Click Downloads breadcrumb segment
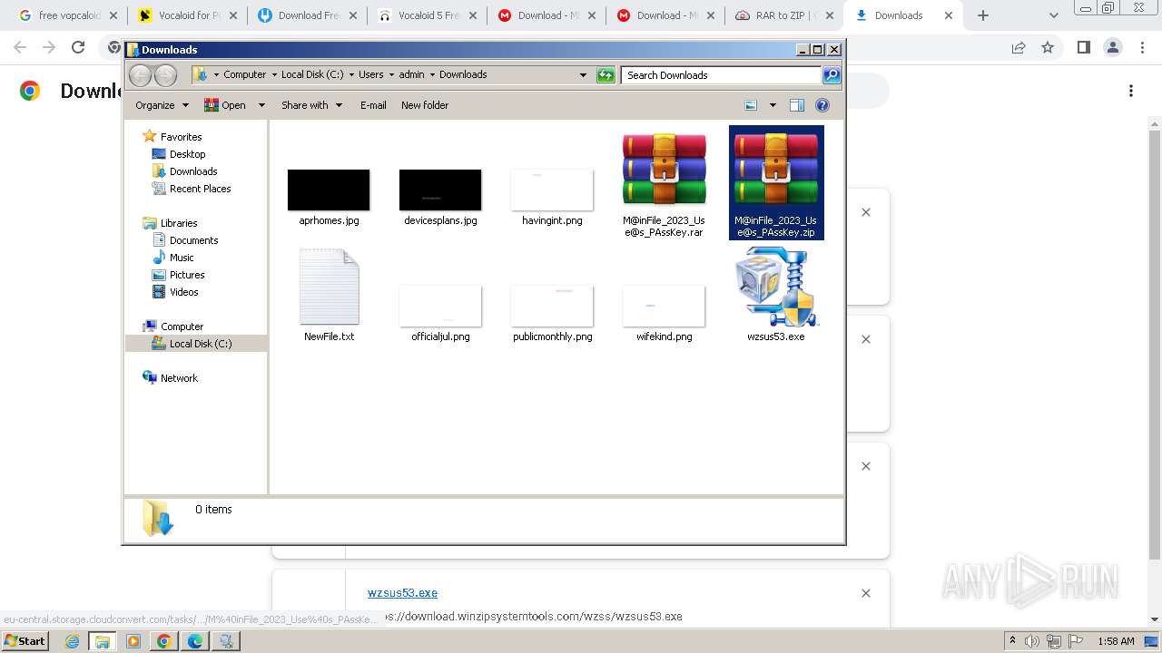This screenshot has height=653, width=1162. 463,75
